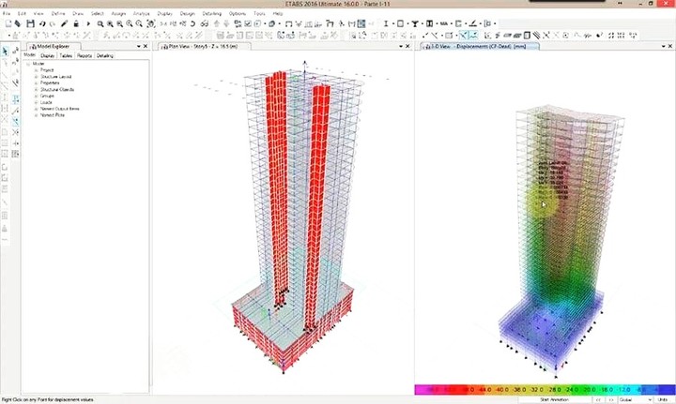
Task: Switch to the Reports tab
Action: [x=84, y=55]
